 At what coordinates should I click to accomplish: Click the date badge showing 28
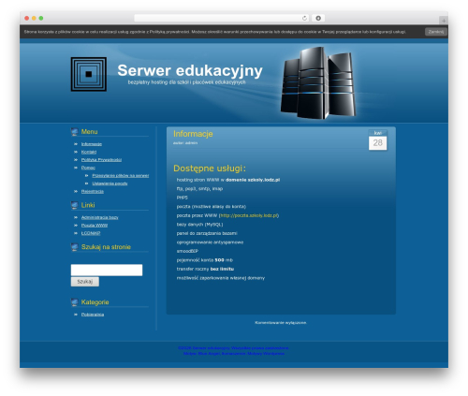point(377,139)
